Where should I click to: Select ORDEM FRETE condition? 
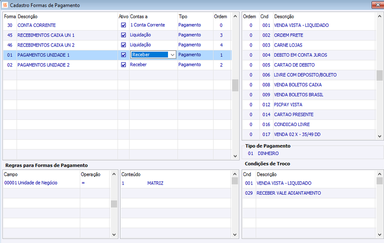[x=288, y=35]
